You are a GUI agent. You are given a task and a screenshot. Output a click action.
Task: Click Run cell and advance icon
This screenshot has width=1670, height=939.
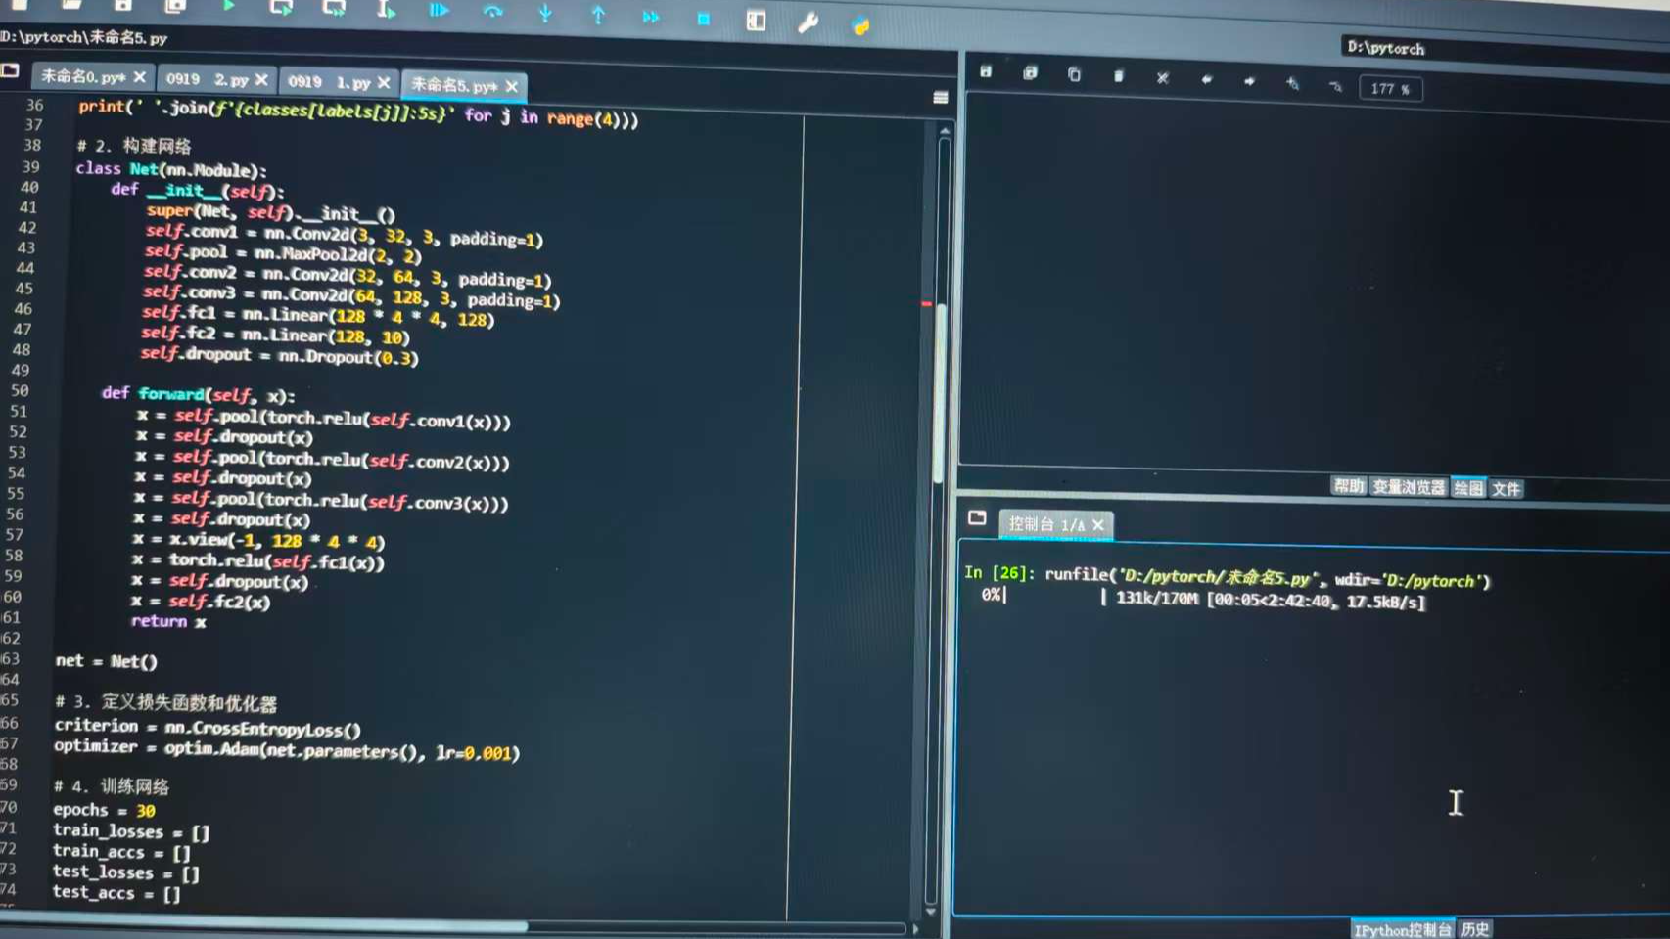(x=334, y=9)
